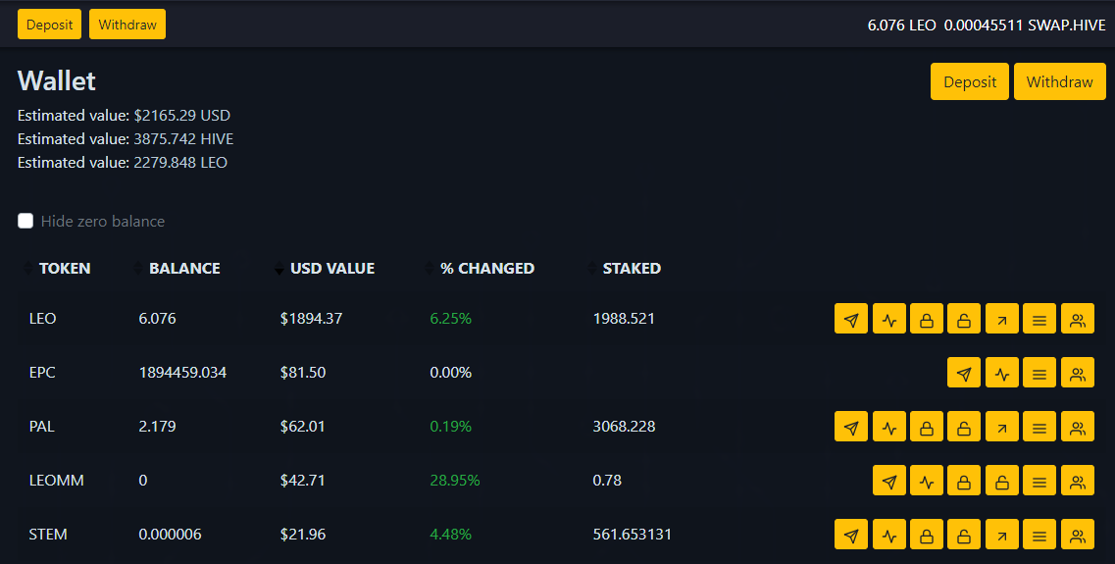Open the PAL users icon
This screenshot has height=564, width=1115.
(1078, 427)
